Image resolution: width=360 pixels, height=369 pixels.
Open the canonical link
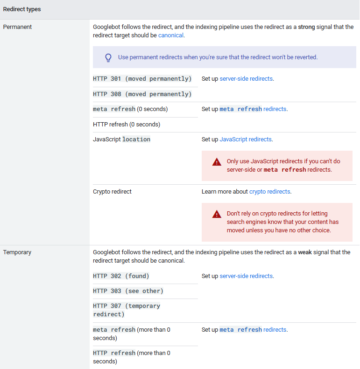click(x=170, y=35)
